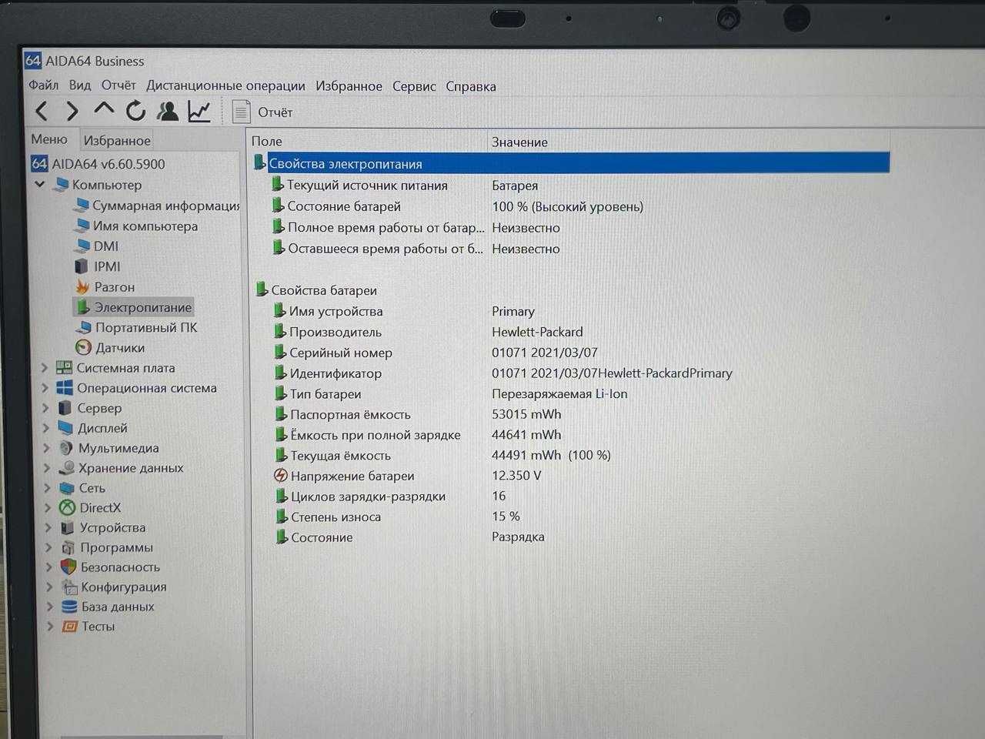
Task: Go forward with the right arrow toolbar icon
Action: [72, 112]
